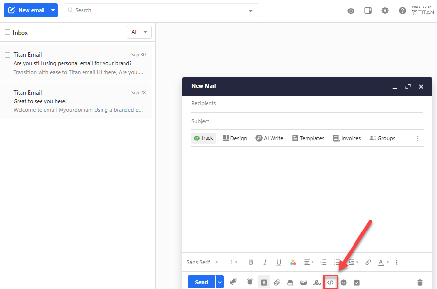Open the help question mark icon
This screenshot has height=289, width=437.
tap(402, 11)
